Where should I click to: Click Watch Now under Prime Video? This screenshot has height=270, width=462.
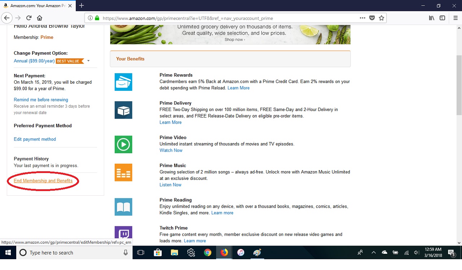pyautogui.click(x=171, y=150)
